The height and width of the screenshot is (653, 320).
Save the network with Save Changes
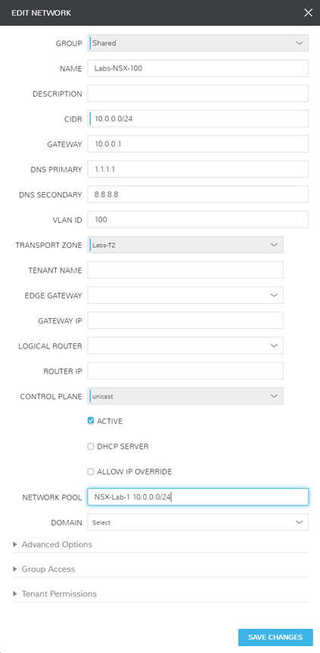pyautogui.click(x=275, y=637)
